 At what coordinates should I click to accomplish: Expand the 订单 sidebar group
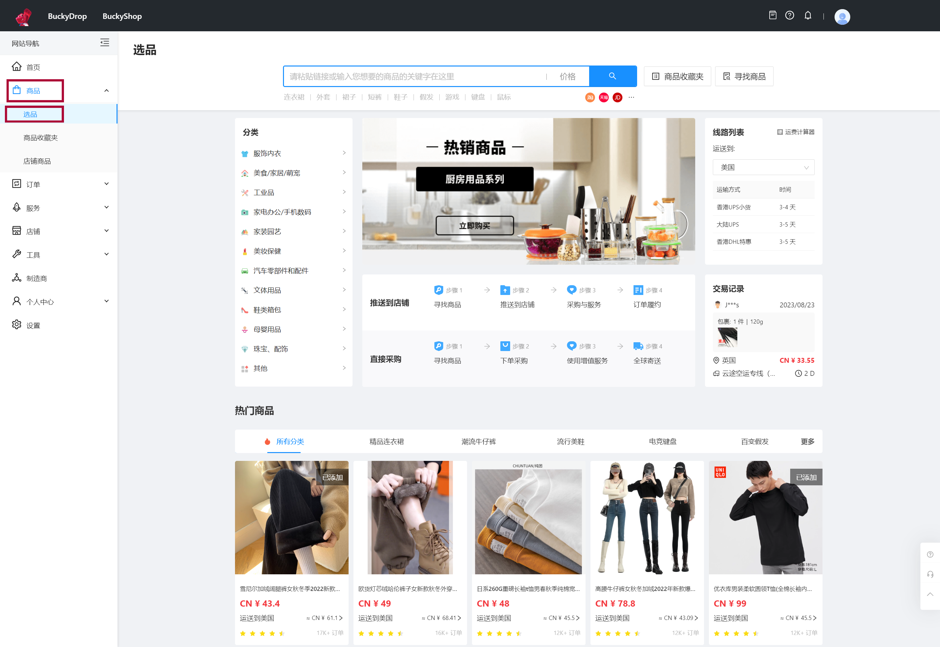[106, 184]
